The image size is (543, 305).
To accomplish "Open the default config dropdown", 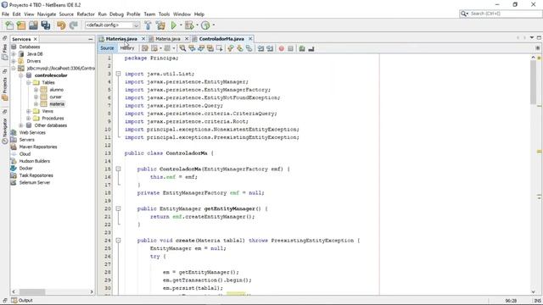I will (x=113, y=25).
